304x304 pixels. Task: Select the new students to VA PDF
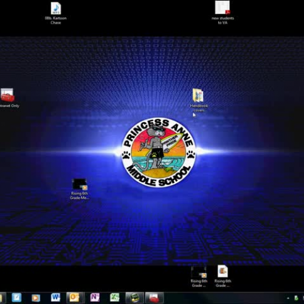pos(223,13)
